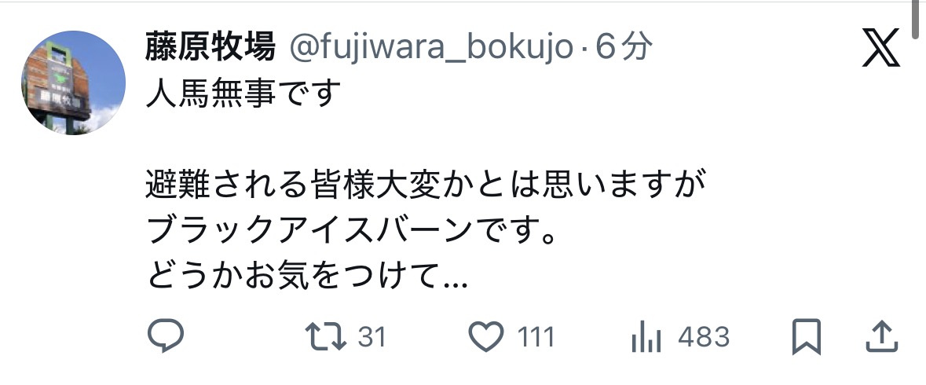Open the @fujiwara_bokujo handle link
The width and height of the screenshot is (926, 385).
(431, 47)
